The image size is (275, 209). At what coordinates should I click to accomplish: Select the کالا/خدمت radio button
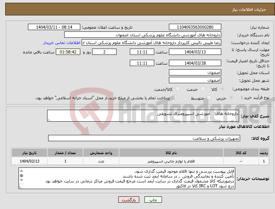pyautogui.click(x=178, y=89)
